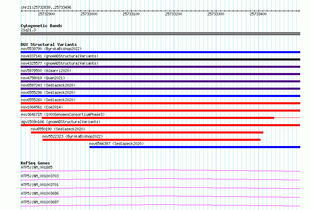Image resolution: width=310 pixels, height=210 pixels.
Task: Click the purple nsv4758019 variant bar
Action: coord(160,81)
